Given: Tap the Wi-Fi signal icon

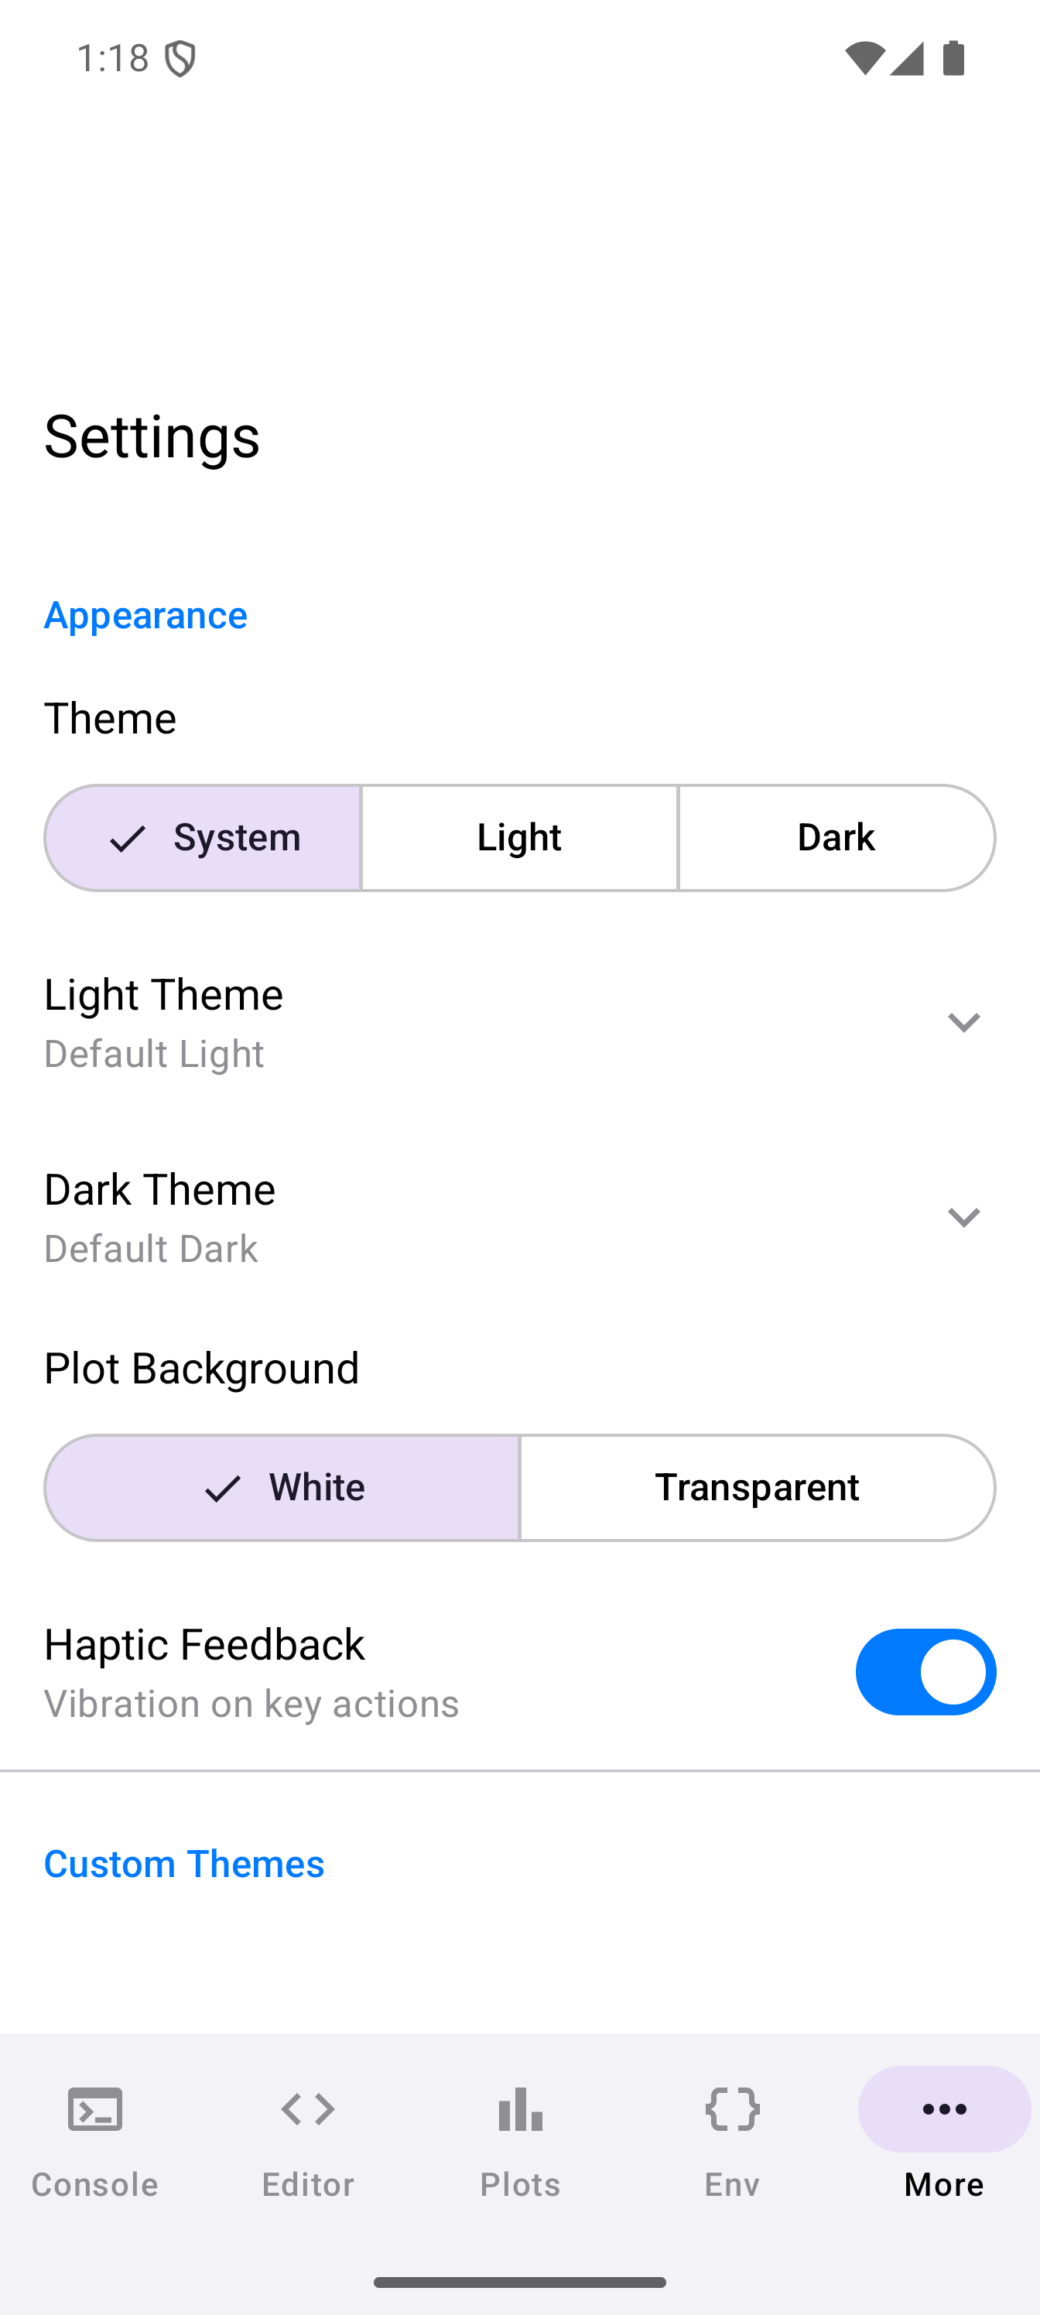Looking at the screenshot, I should pyautogui.click(x=864, y=60).
